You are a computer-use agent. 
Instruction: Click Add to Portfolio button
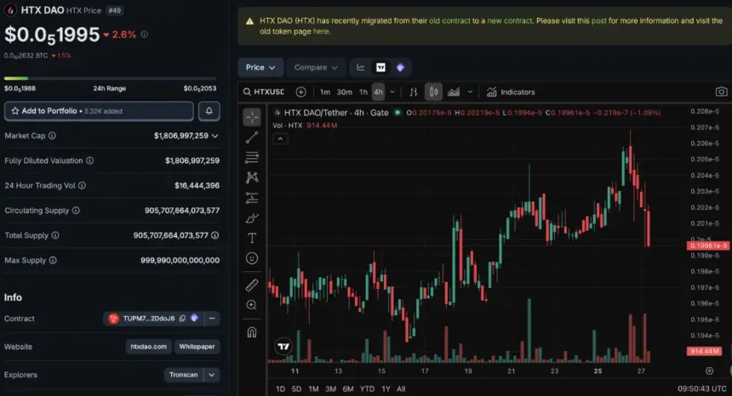[99, 110]
